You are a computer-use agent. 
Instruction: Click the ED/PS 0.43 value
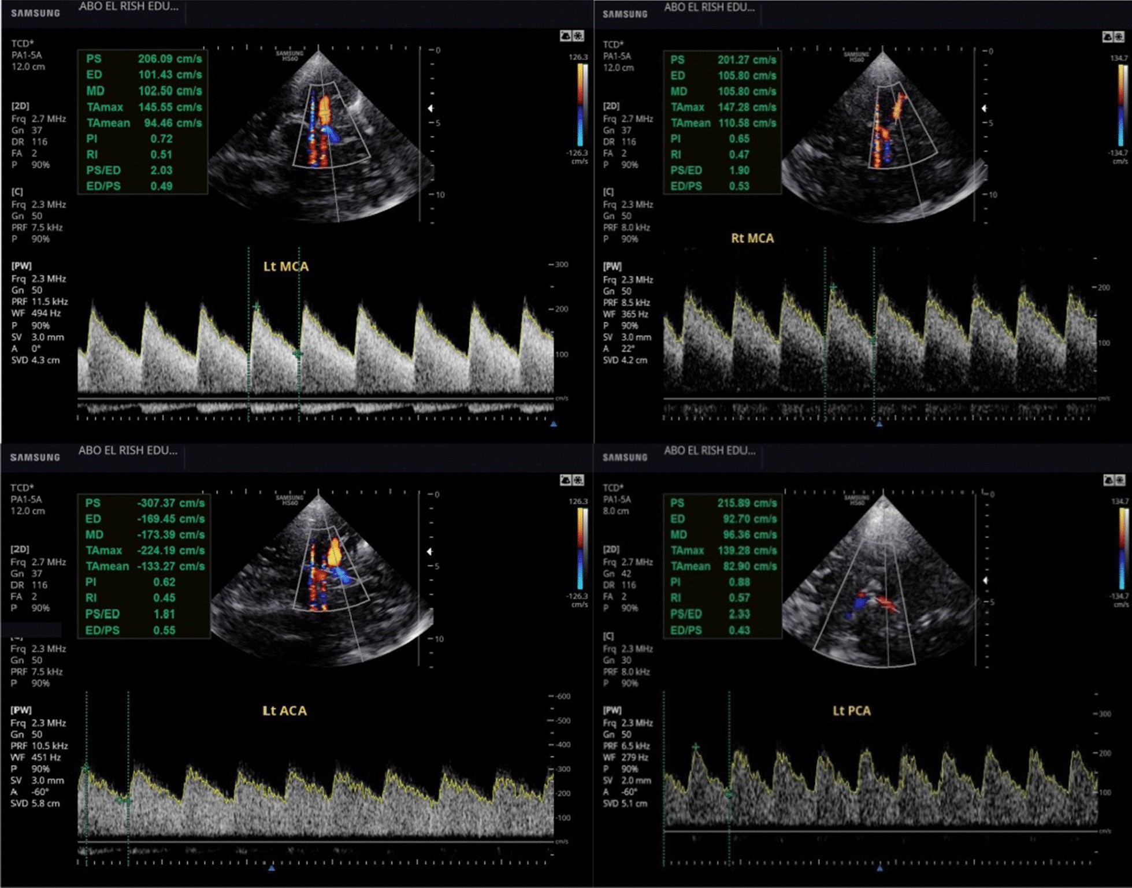(710, 630)
